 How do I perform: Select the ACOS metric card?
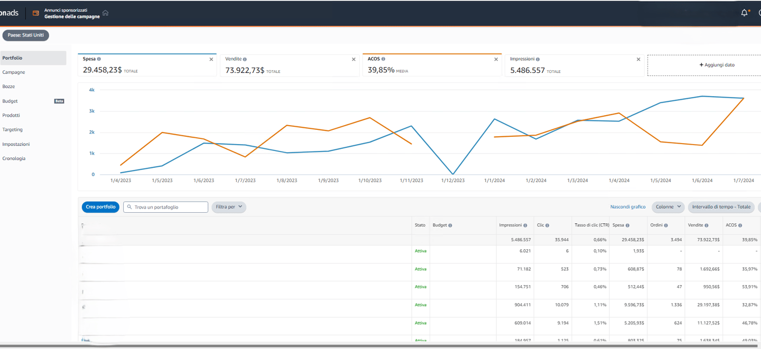tap(432, 65)
